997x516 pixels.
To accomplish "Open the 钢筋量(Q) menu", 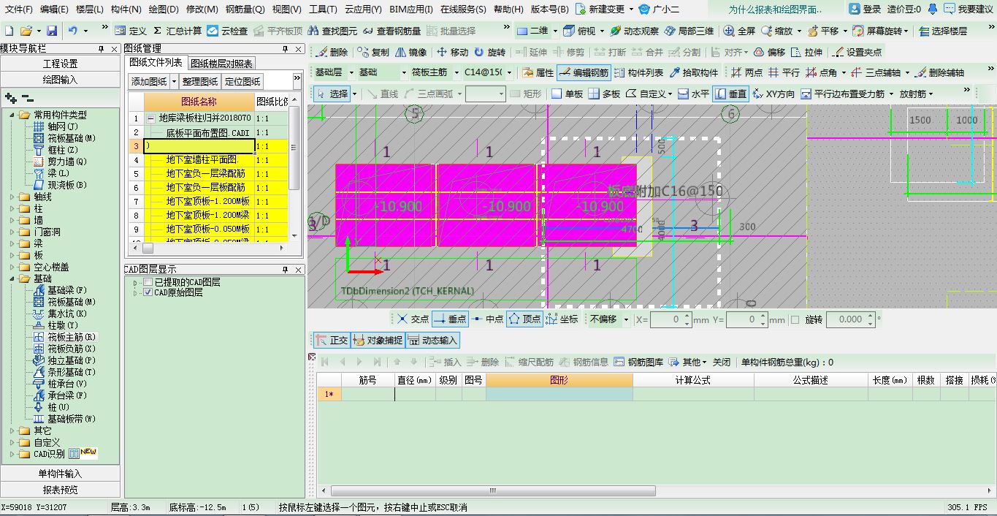I will (x=245, y=10).
